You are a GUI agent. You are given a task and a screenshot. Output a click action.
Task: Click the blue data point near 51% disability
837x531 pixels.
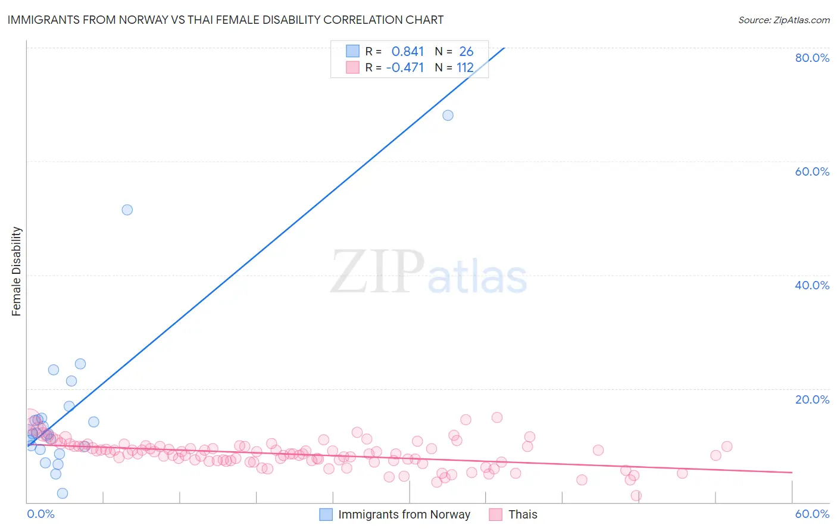(x=127, y=210)
